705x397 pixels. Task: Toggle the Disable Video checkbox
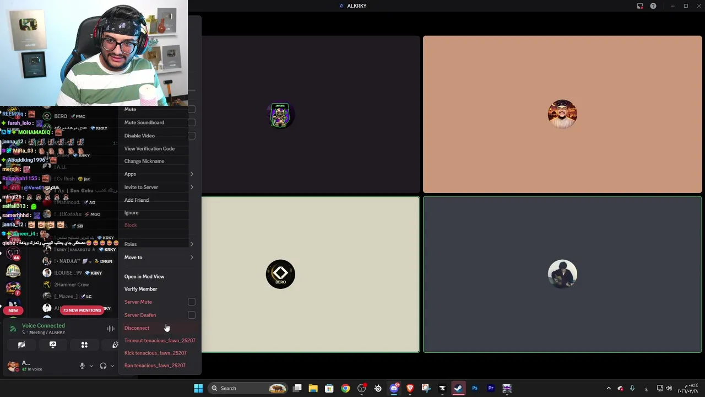[192, 136]
